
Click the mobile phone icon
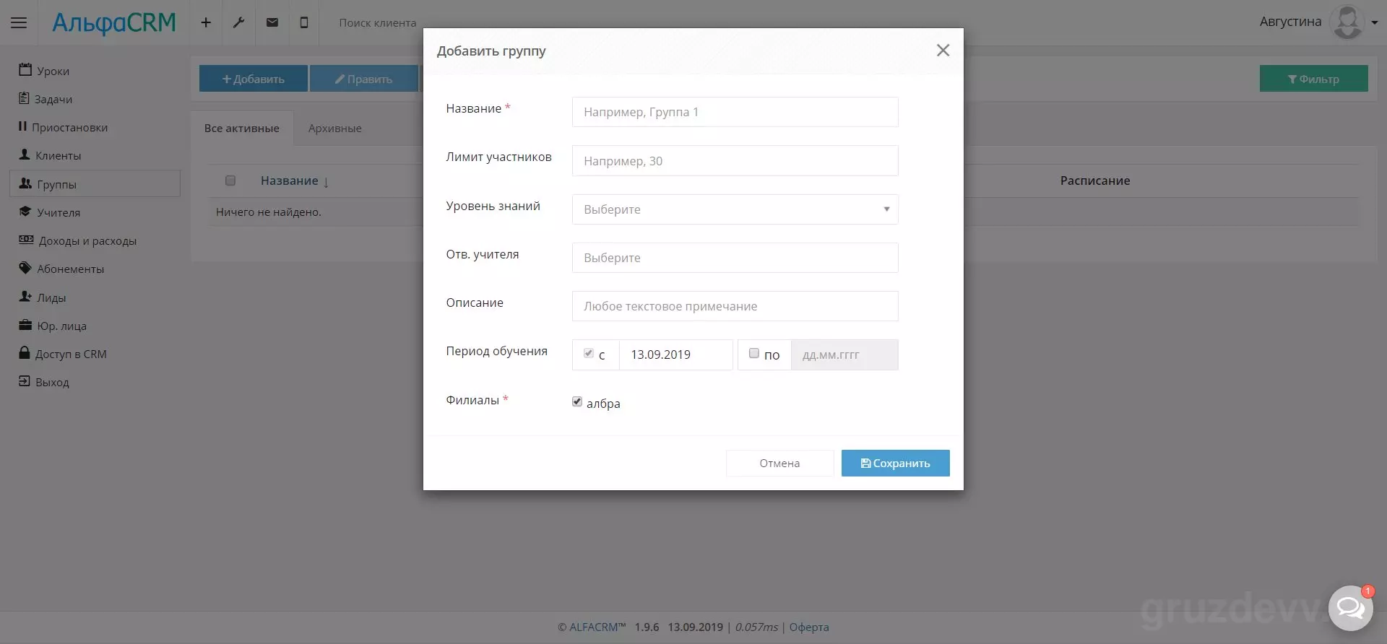click(x=304, y=22)
